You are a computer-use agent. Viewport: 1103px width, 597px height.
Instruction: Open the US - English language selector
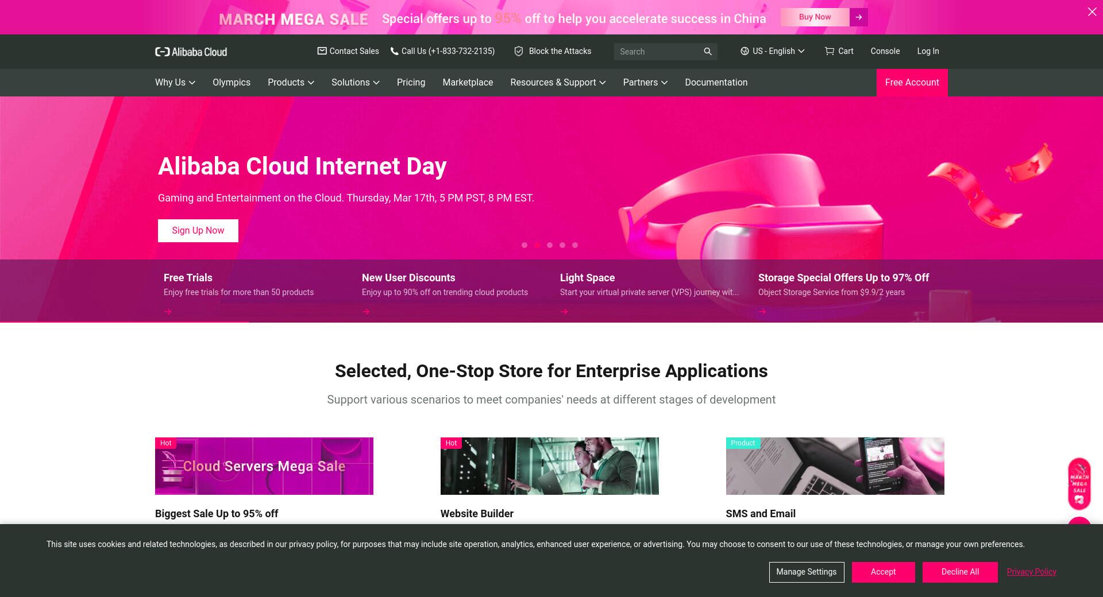772,51
